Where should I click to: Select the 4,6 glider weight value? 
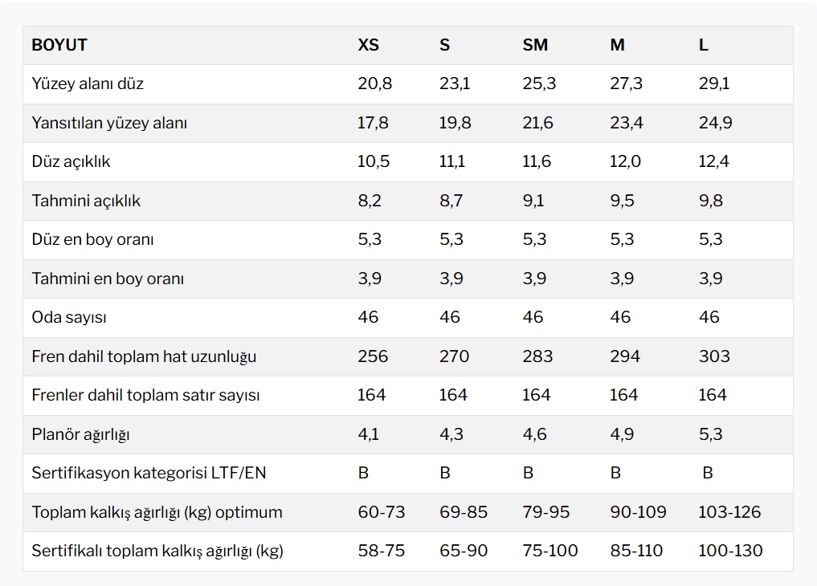[x=535, y=434]
